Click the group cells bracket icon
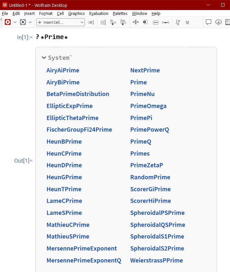The image size is (230, 272). [103, 22]
